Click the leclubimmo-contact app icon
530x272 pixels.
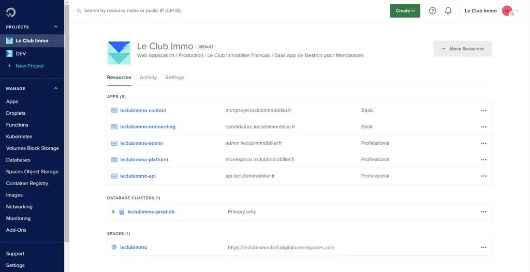coord(114,110)
